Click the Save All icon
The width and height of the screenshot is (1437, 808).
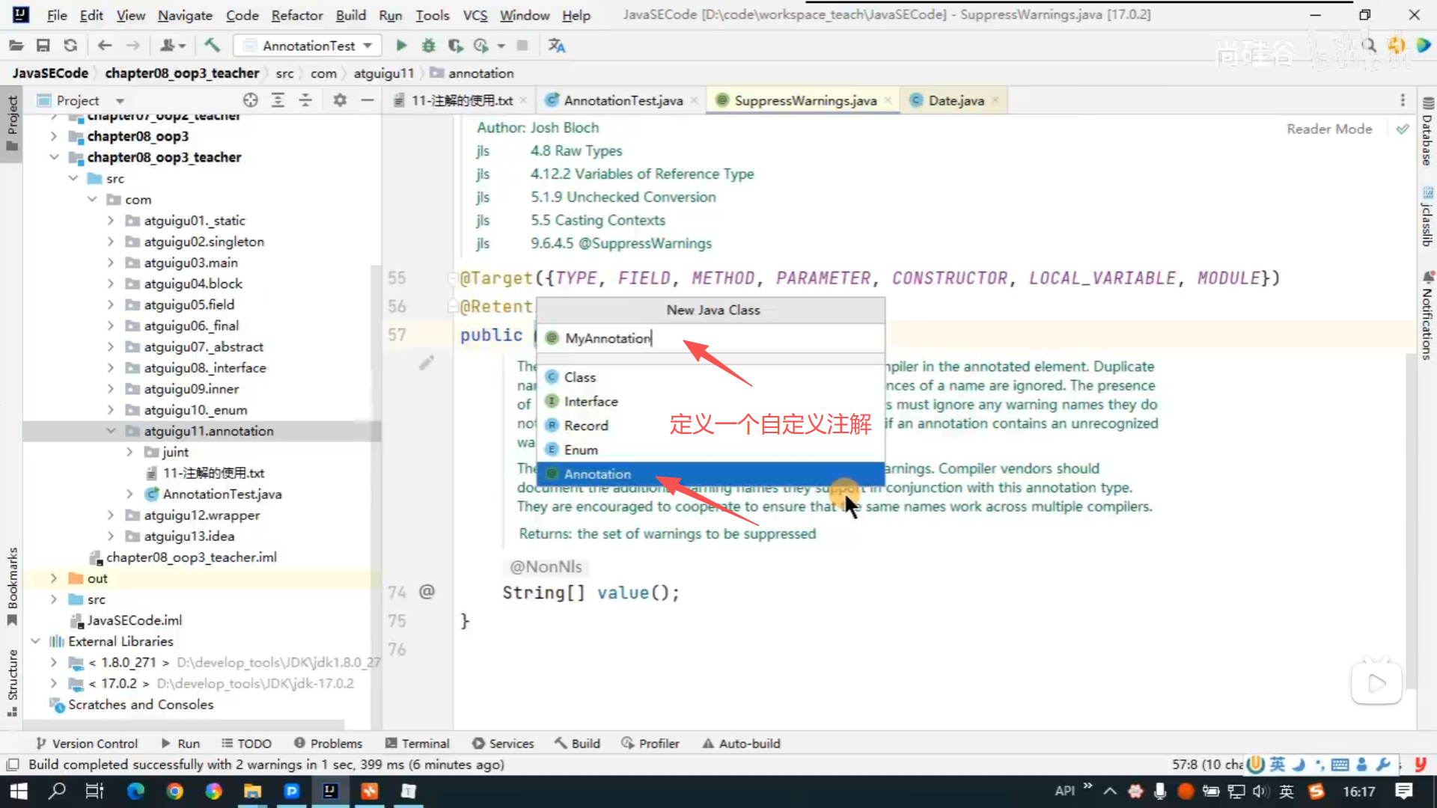point(43,46)
